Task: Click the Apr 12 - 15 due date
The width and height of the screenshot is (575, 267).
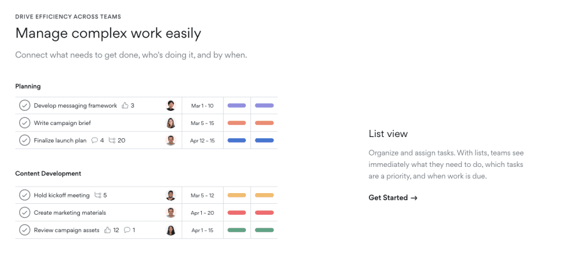Action: tap(203, 140)
